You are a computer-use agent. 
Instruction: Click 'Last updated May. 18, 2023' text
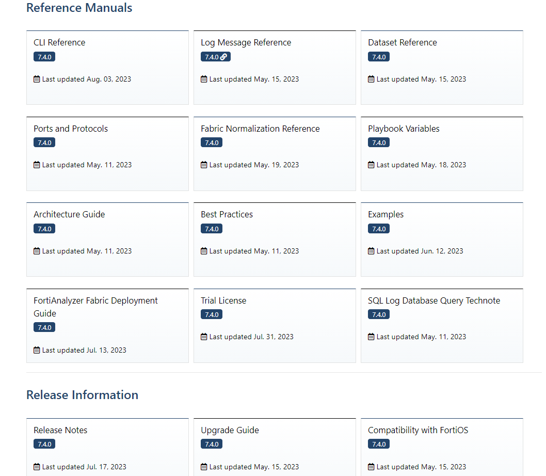421,165
